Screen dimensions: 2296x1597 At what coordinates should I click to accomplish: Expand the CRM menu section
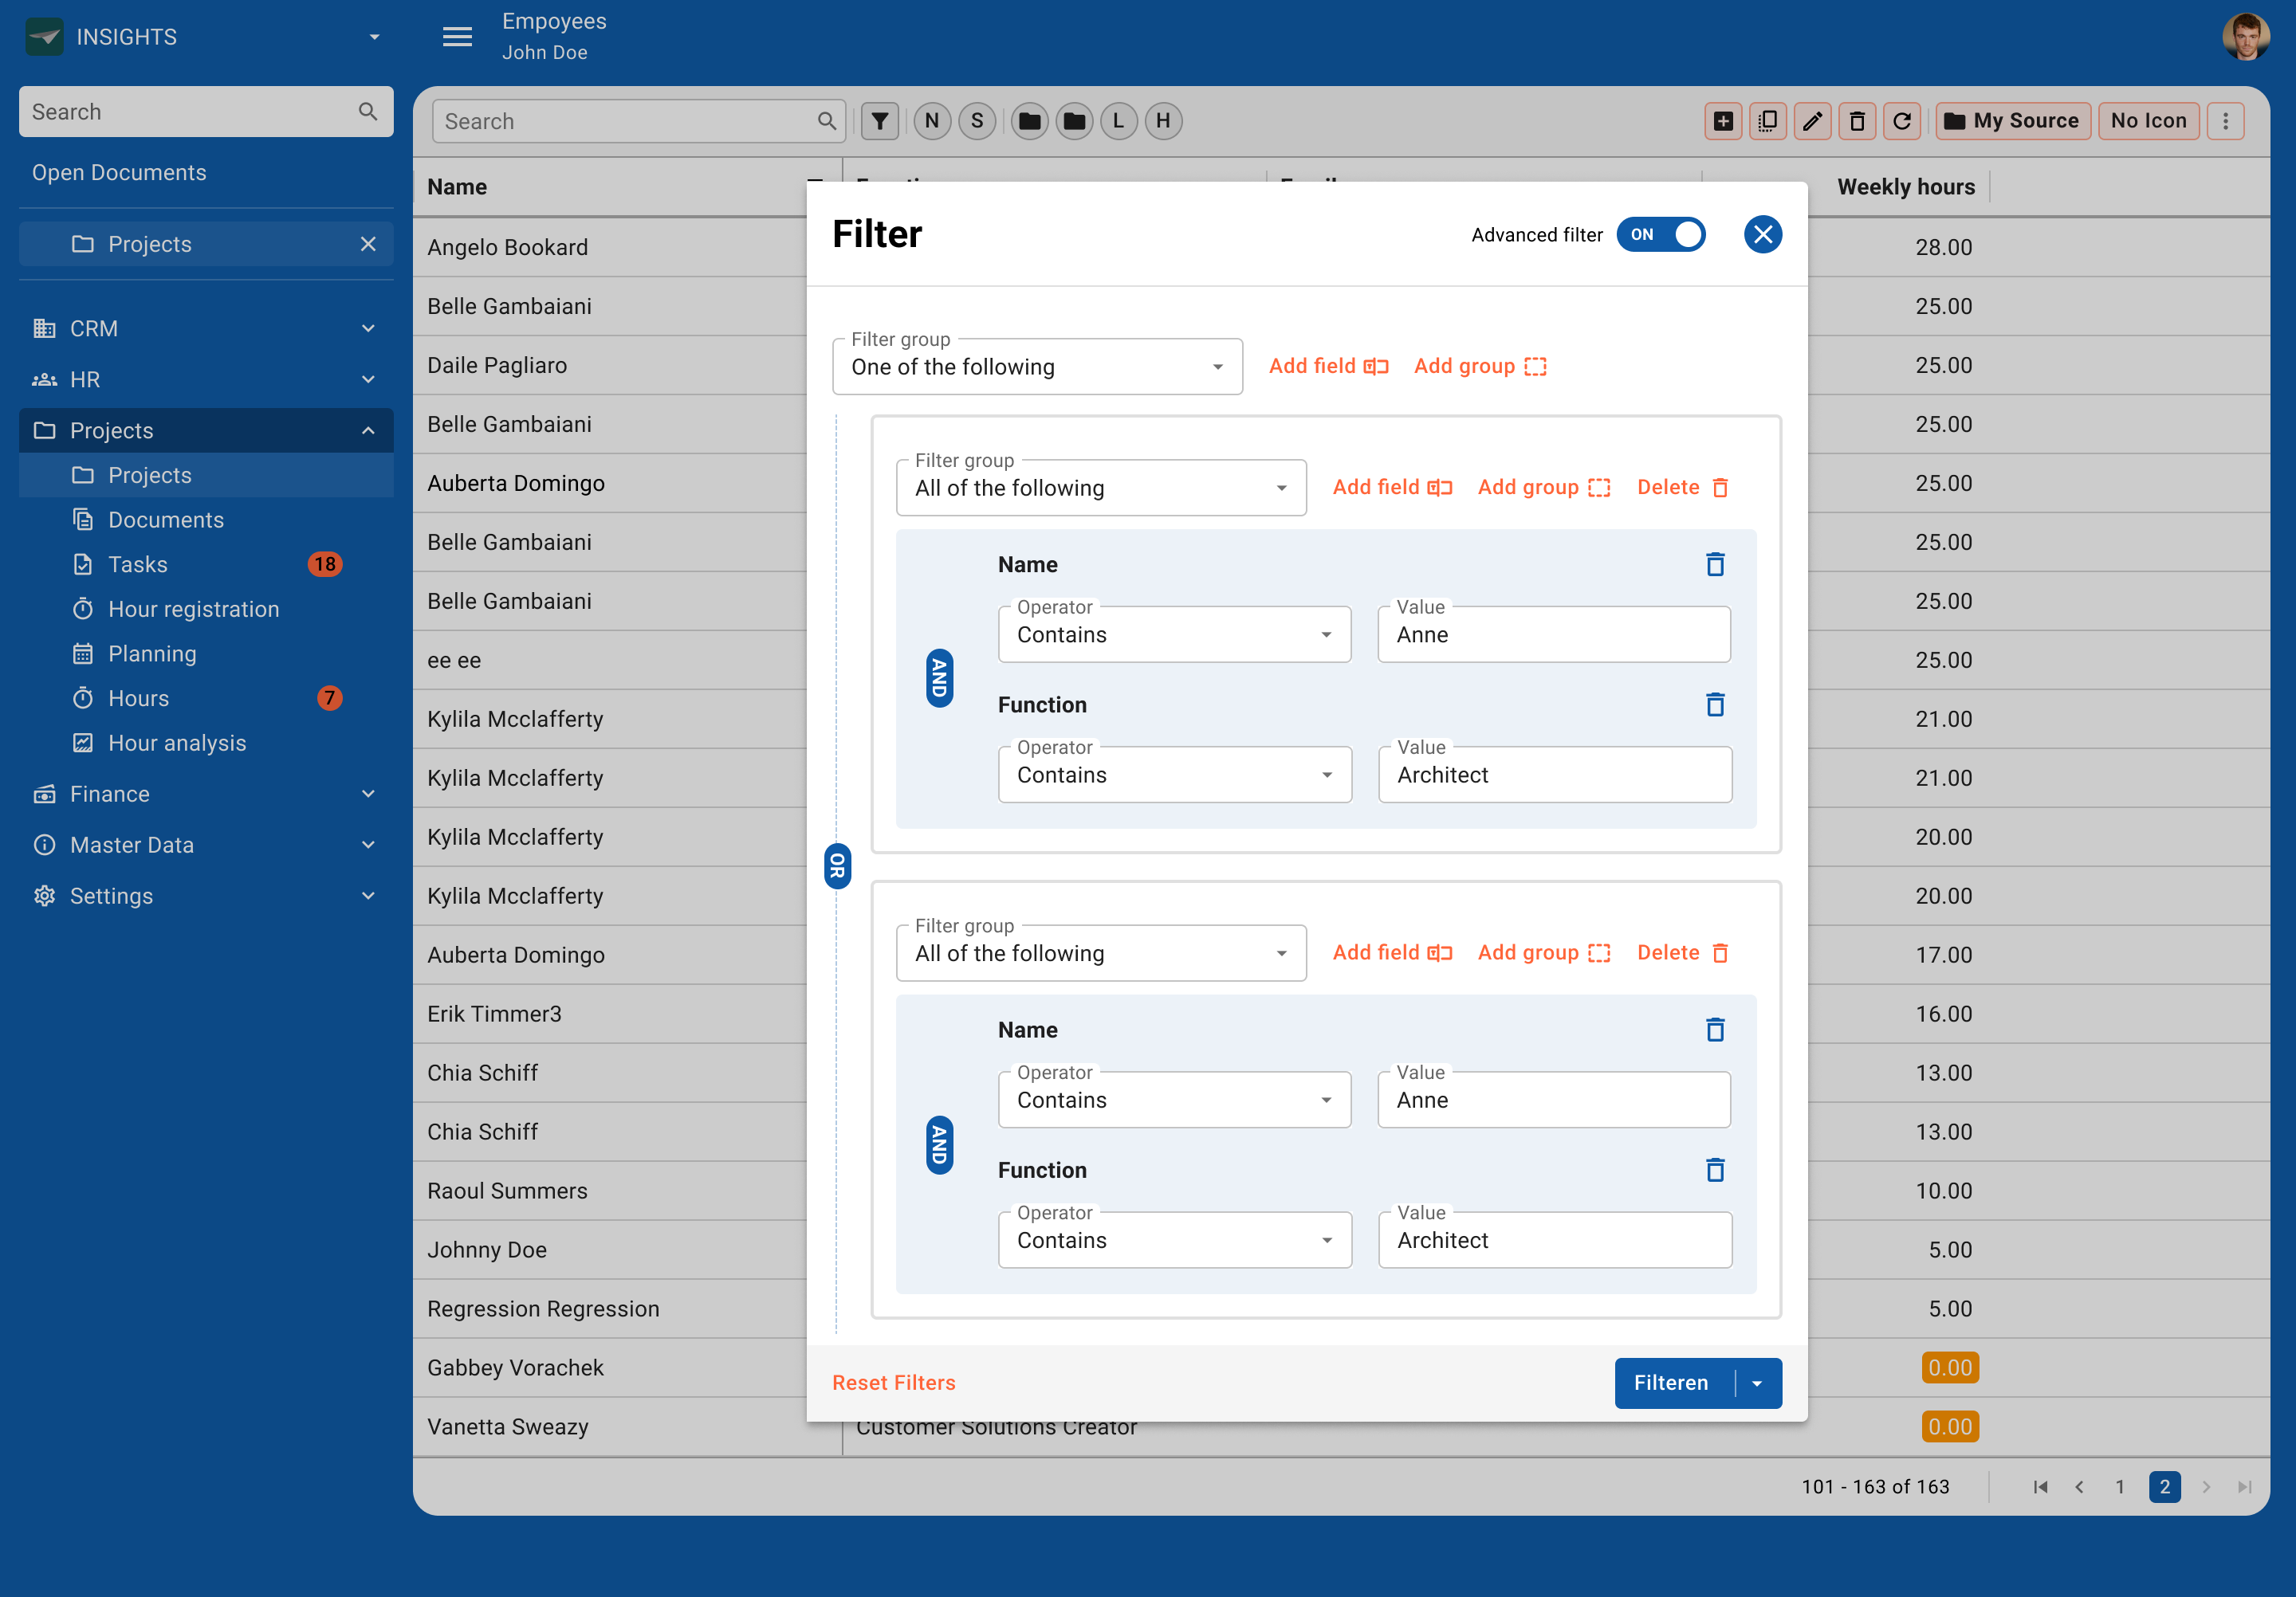[x=206, y=328]
